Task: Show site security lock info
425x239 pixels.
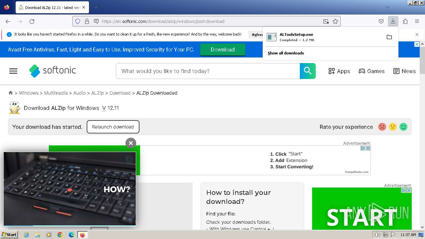Action: click(87, 21)
